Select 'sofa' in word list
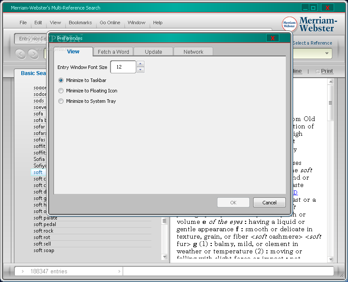The height and width of the screenshot is (282, 348). (x=38, y=114)
